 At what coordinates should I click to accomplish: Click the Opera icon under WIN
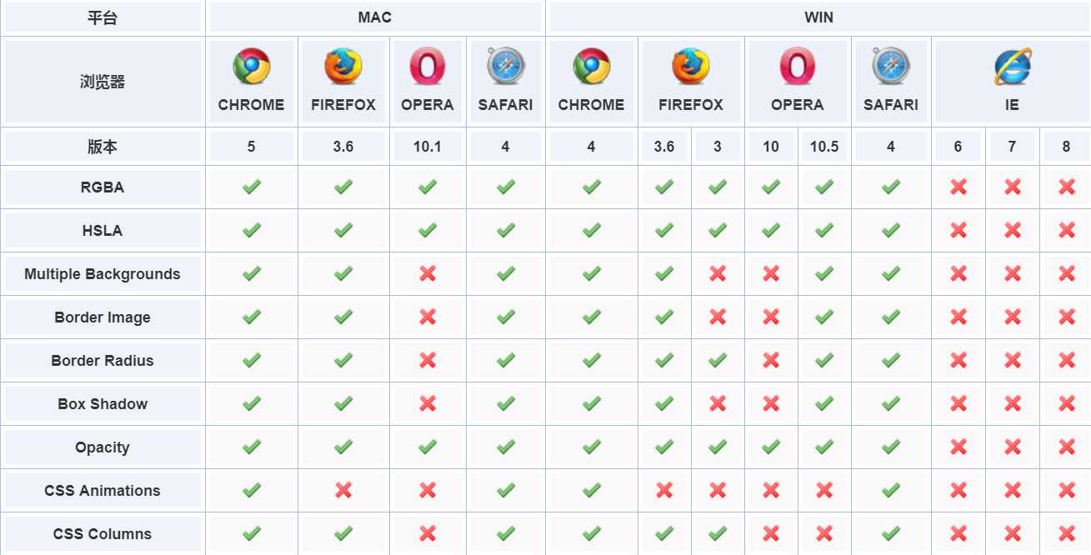pos(797,67)
